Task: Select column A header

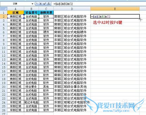Action: pos(15,9)
